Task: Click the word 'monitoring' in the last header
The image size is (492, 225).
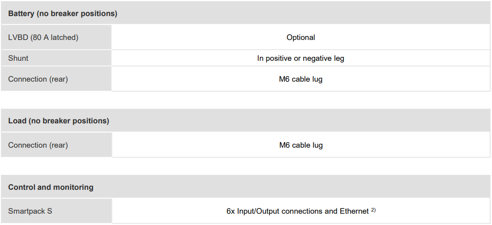Action: [x=73, y=187]
